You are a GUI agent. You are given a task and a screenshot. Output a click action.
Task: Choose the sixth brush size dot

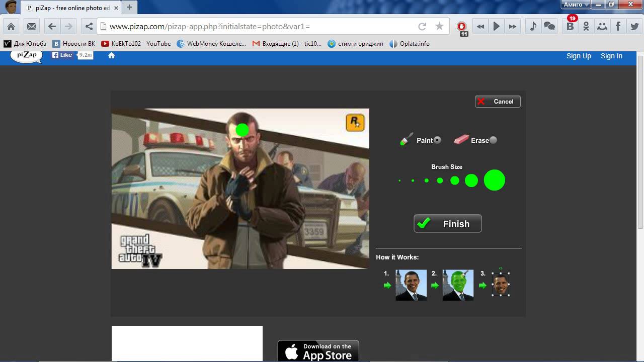[471, 180]
